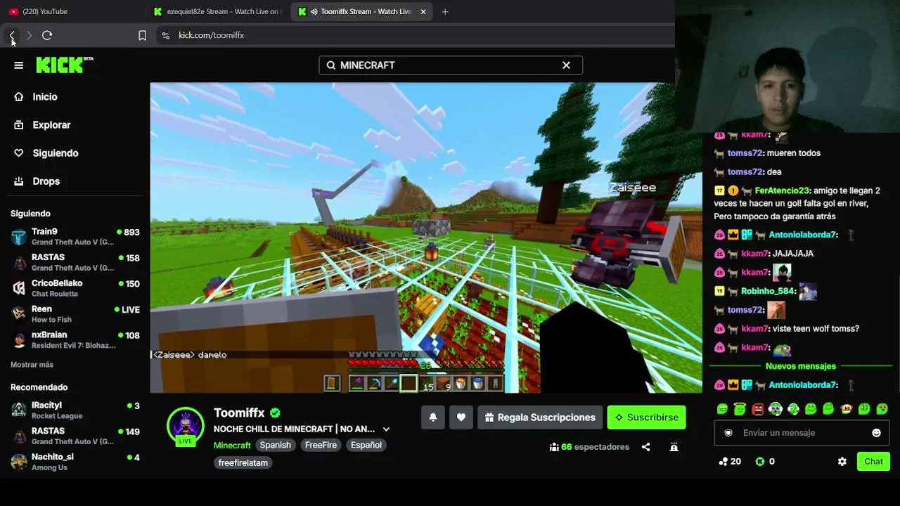Open chat settings gear icon
900x506 pixels.
point(842,462)
